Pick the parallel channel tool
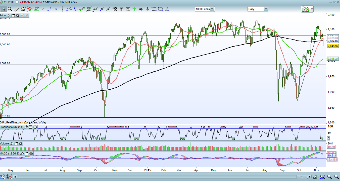This screenshot has width=340, height=181. tap(69, 9)
